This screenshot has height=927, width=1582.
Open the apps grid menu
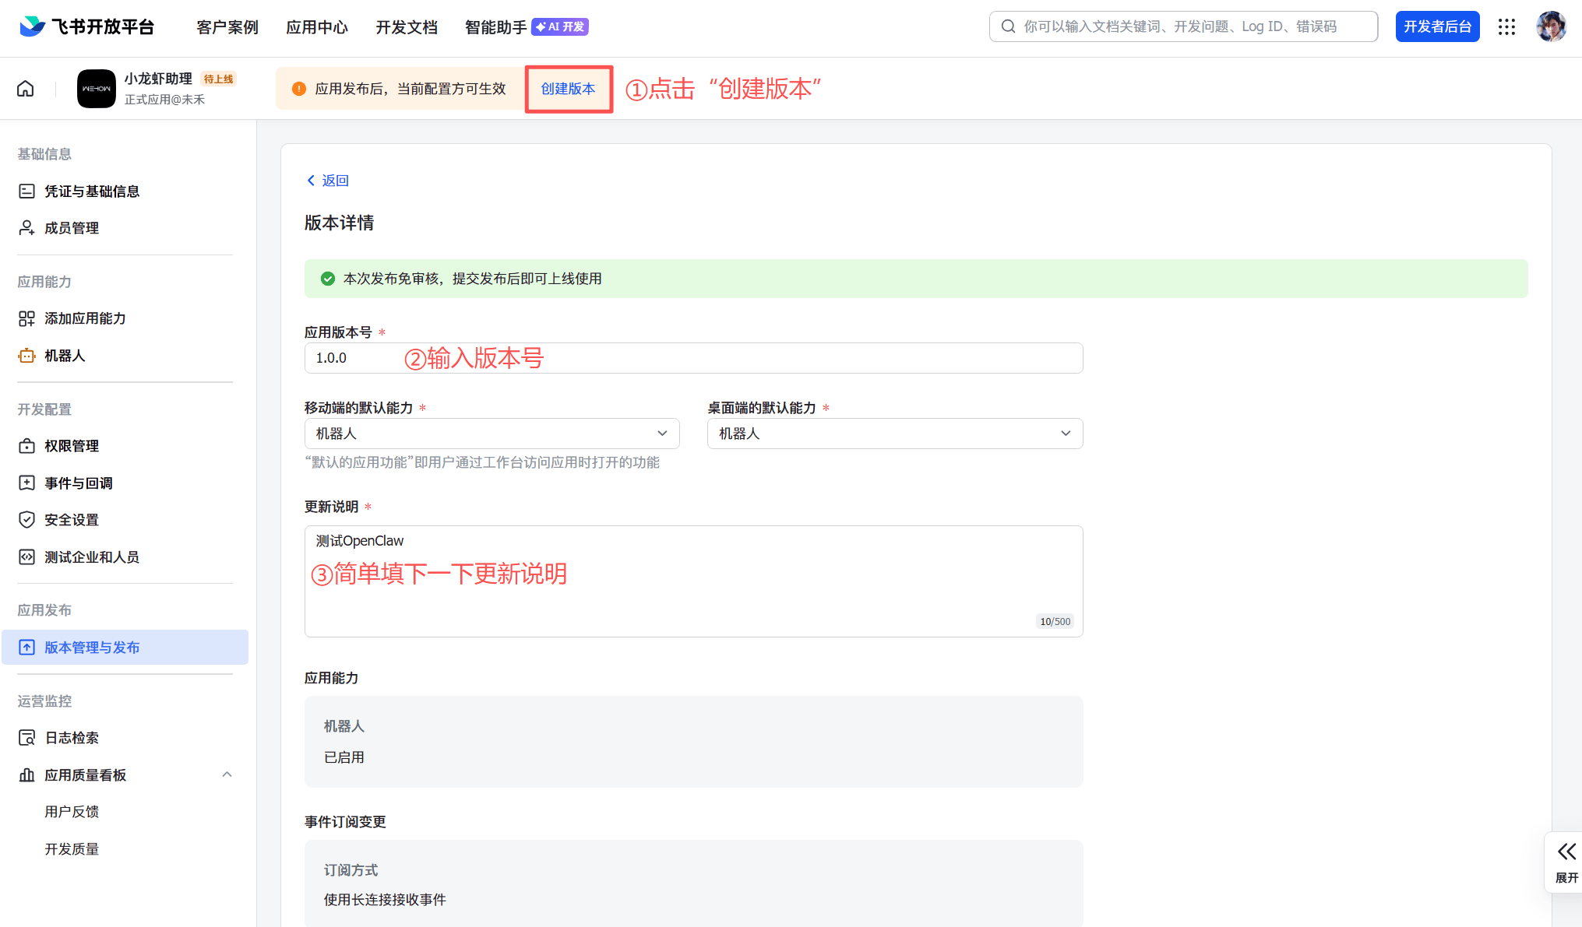(1507, 26)
